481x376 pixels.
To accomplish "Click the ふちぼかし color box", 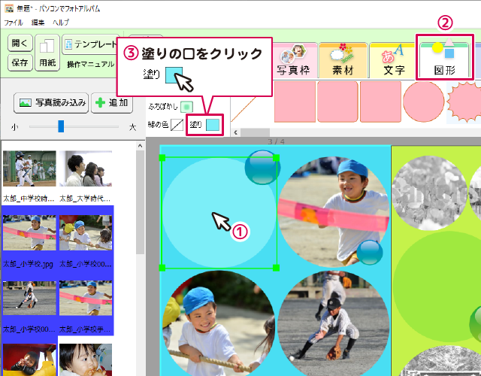I will point(186,107).
